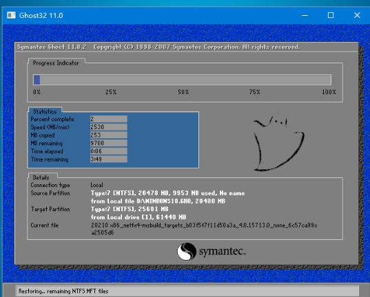Viewport: 370px width, 297px height.
Task: Click the Current file path text
Action: click(204, 229)
